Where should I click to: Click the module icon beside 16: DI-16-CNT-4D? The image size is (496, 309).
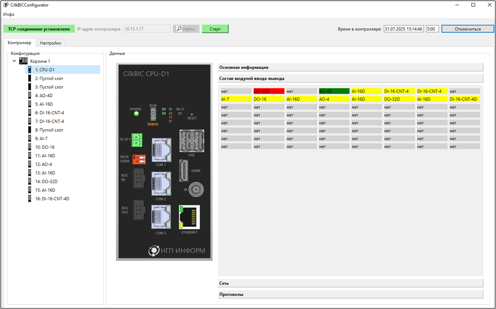[30, 199]
